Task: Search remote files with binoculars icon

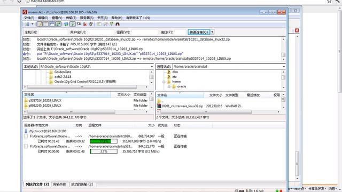Action: click(118, 24)
